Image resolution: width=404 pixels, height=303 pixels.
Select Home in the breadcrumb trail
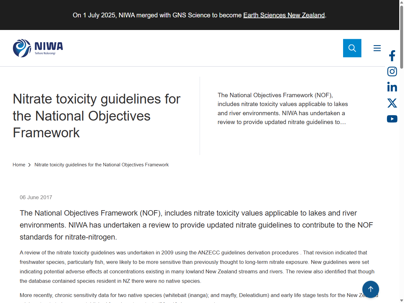tap(19, 164)
